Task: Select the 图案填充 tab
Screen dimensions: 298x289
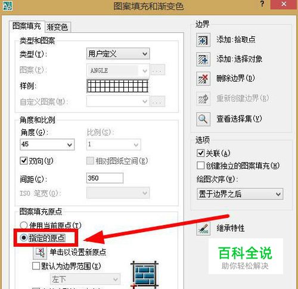Action: (27, 26)
